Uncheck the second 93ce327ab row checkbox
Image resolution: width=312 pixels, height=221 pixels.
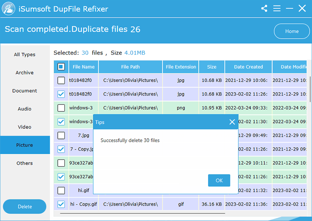pyautogui.click(x=61, y=177)
